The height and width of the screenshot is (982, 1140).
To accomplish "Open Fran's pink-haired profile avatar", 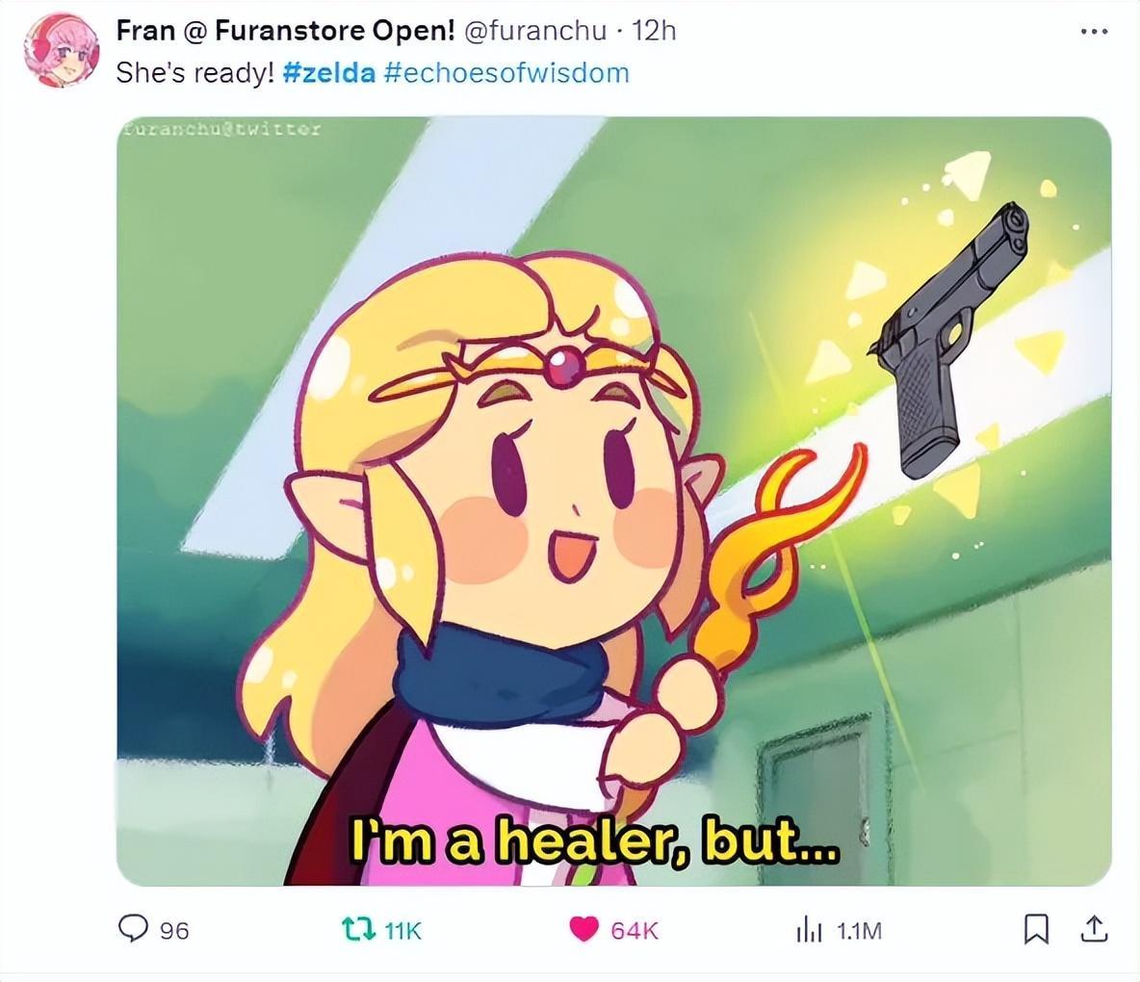I will coord(61,50).
